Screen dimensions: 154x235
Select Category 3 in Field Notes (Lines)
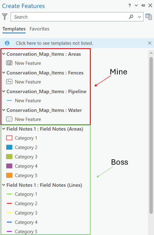click(x=26, y=213)
